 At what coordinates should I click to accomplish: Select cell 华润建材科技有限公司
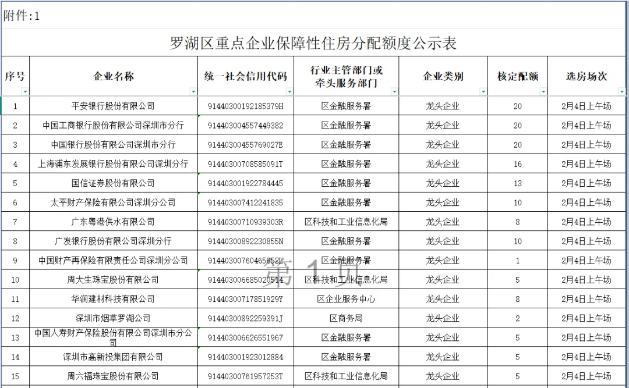[114, 298]
